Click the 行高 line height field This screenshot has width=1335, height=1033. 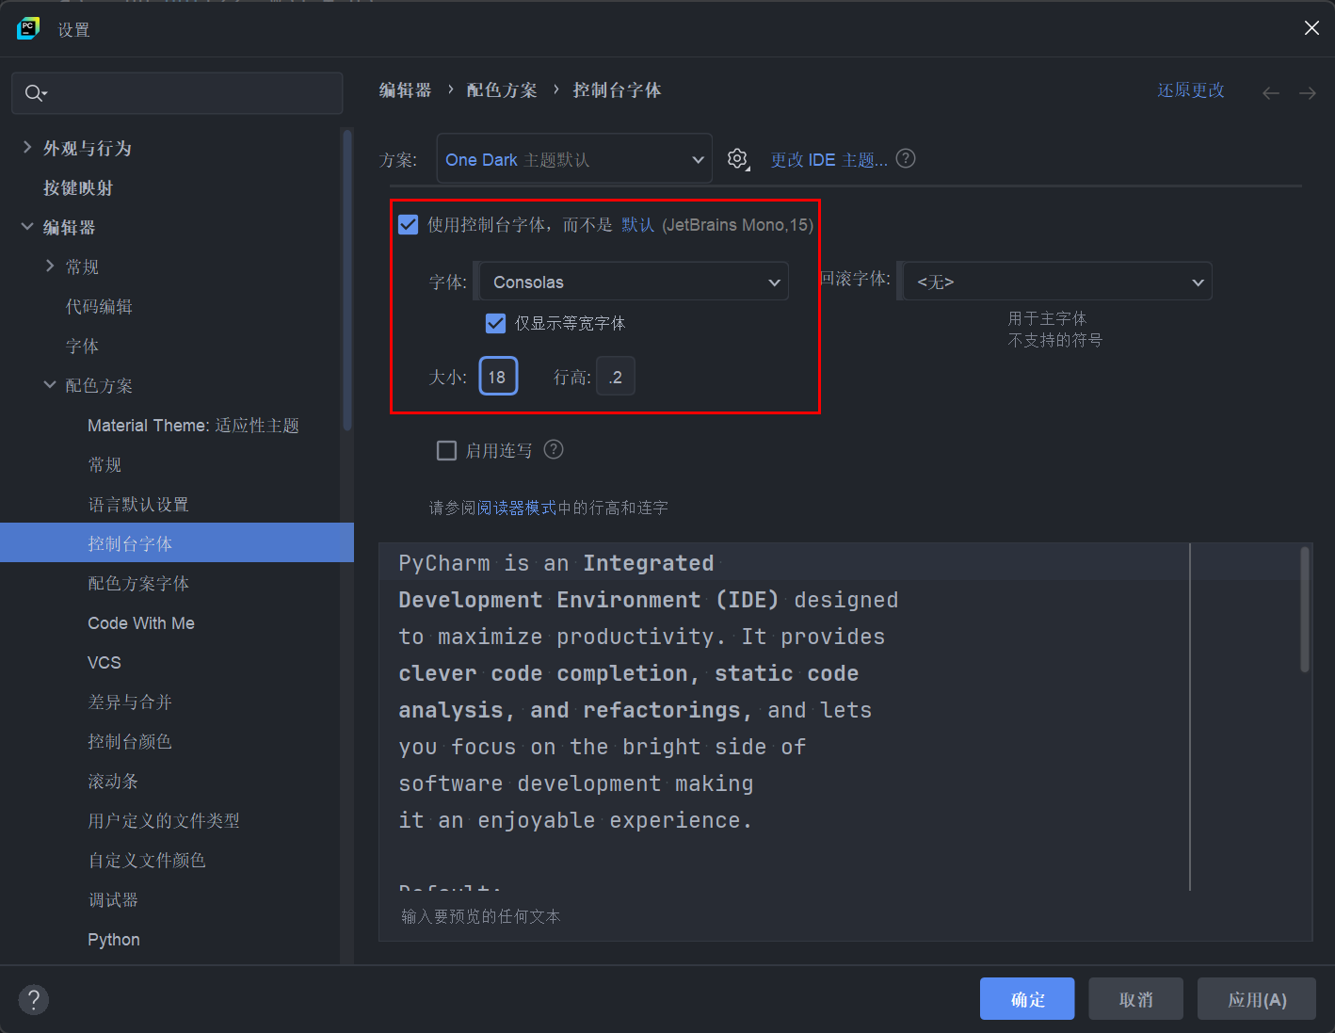tap(616, 377)
